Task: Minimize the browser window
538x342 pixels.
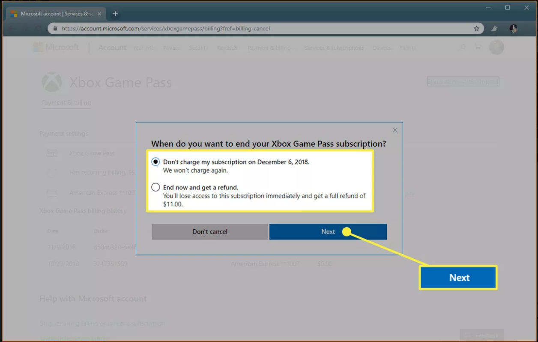Action: click(488, 8)
